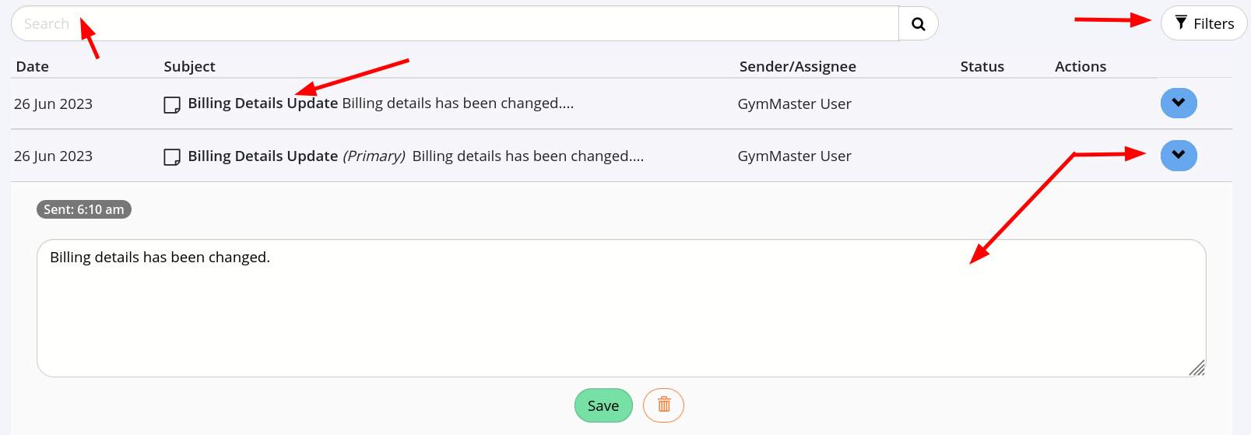Click the Sender/Assignee column header
Viewport: 1251px width, 435px height.
[x=797, y=66]
